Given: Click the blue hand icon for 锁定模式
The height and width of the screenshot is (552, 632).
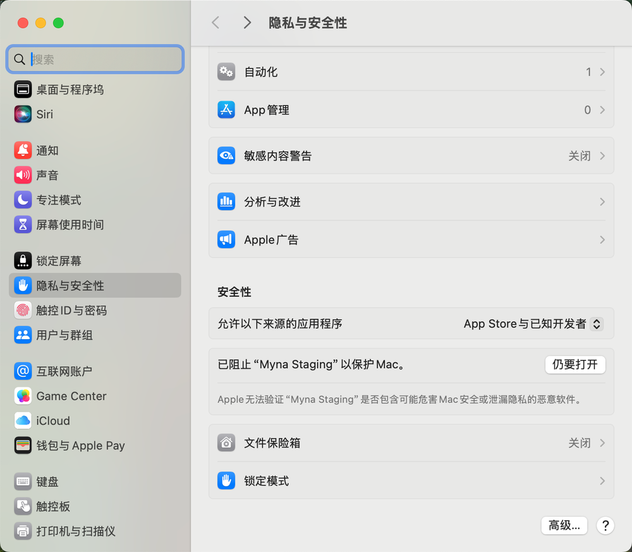Looking at the screenshot, I should coord(226,481).
